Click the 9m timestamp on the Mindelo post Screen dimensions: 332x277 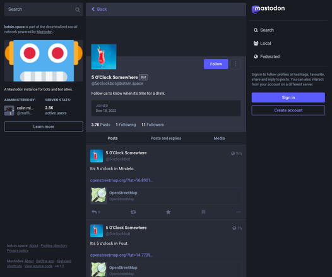(x=239, y=153)
